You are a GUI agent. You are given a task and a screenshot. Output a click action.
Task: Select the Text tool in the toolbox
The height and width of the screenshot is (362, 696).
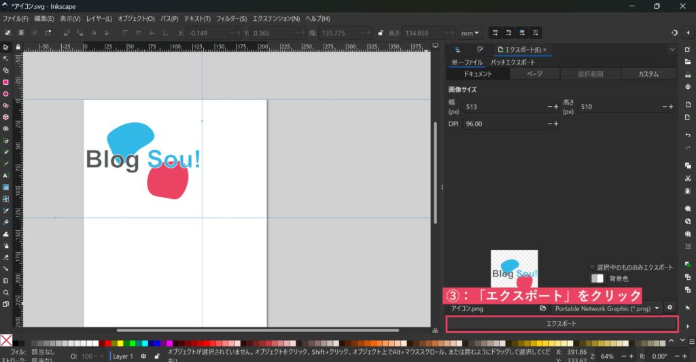click(x=5, y=175)
